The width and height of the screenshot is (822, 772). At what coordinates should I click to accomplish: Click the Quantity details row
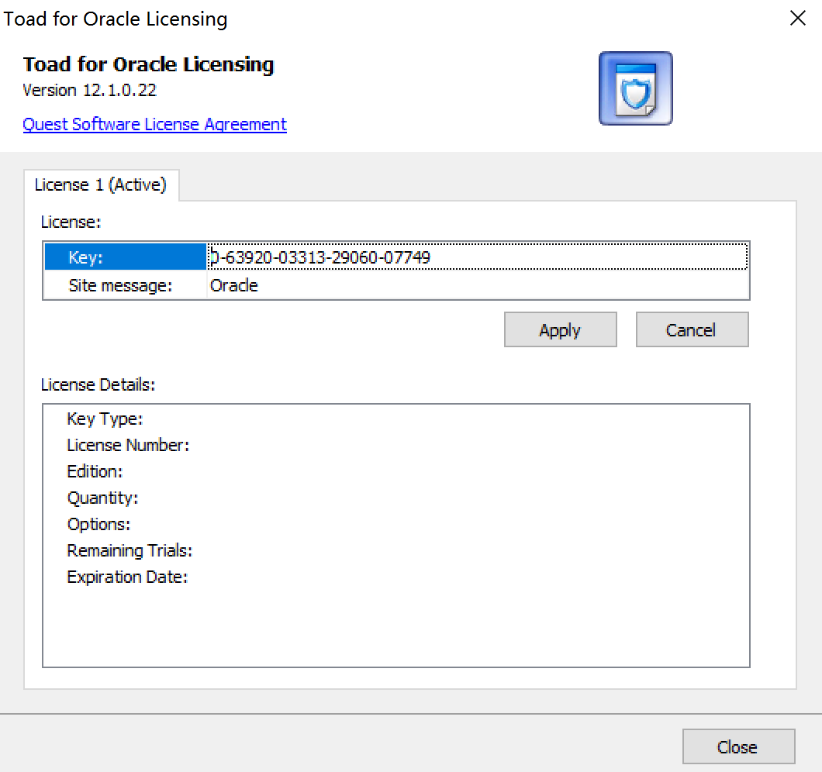[x=102, y=498]
